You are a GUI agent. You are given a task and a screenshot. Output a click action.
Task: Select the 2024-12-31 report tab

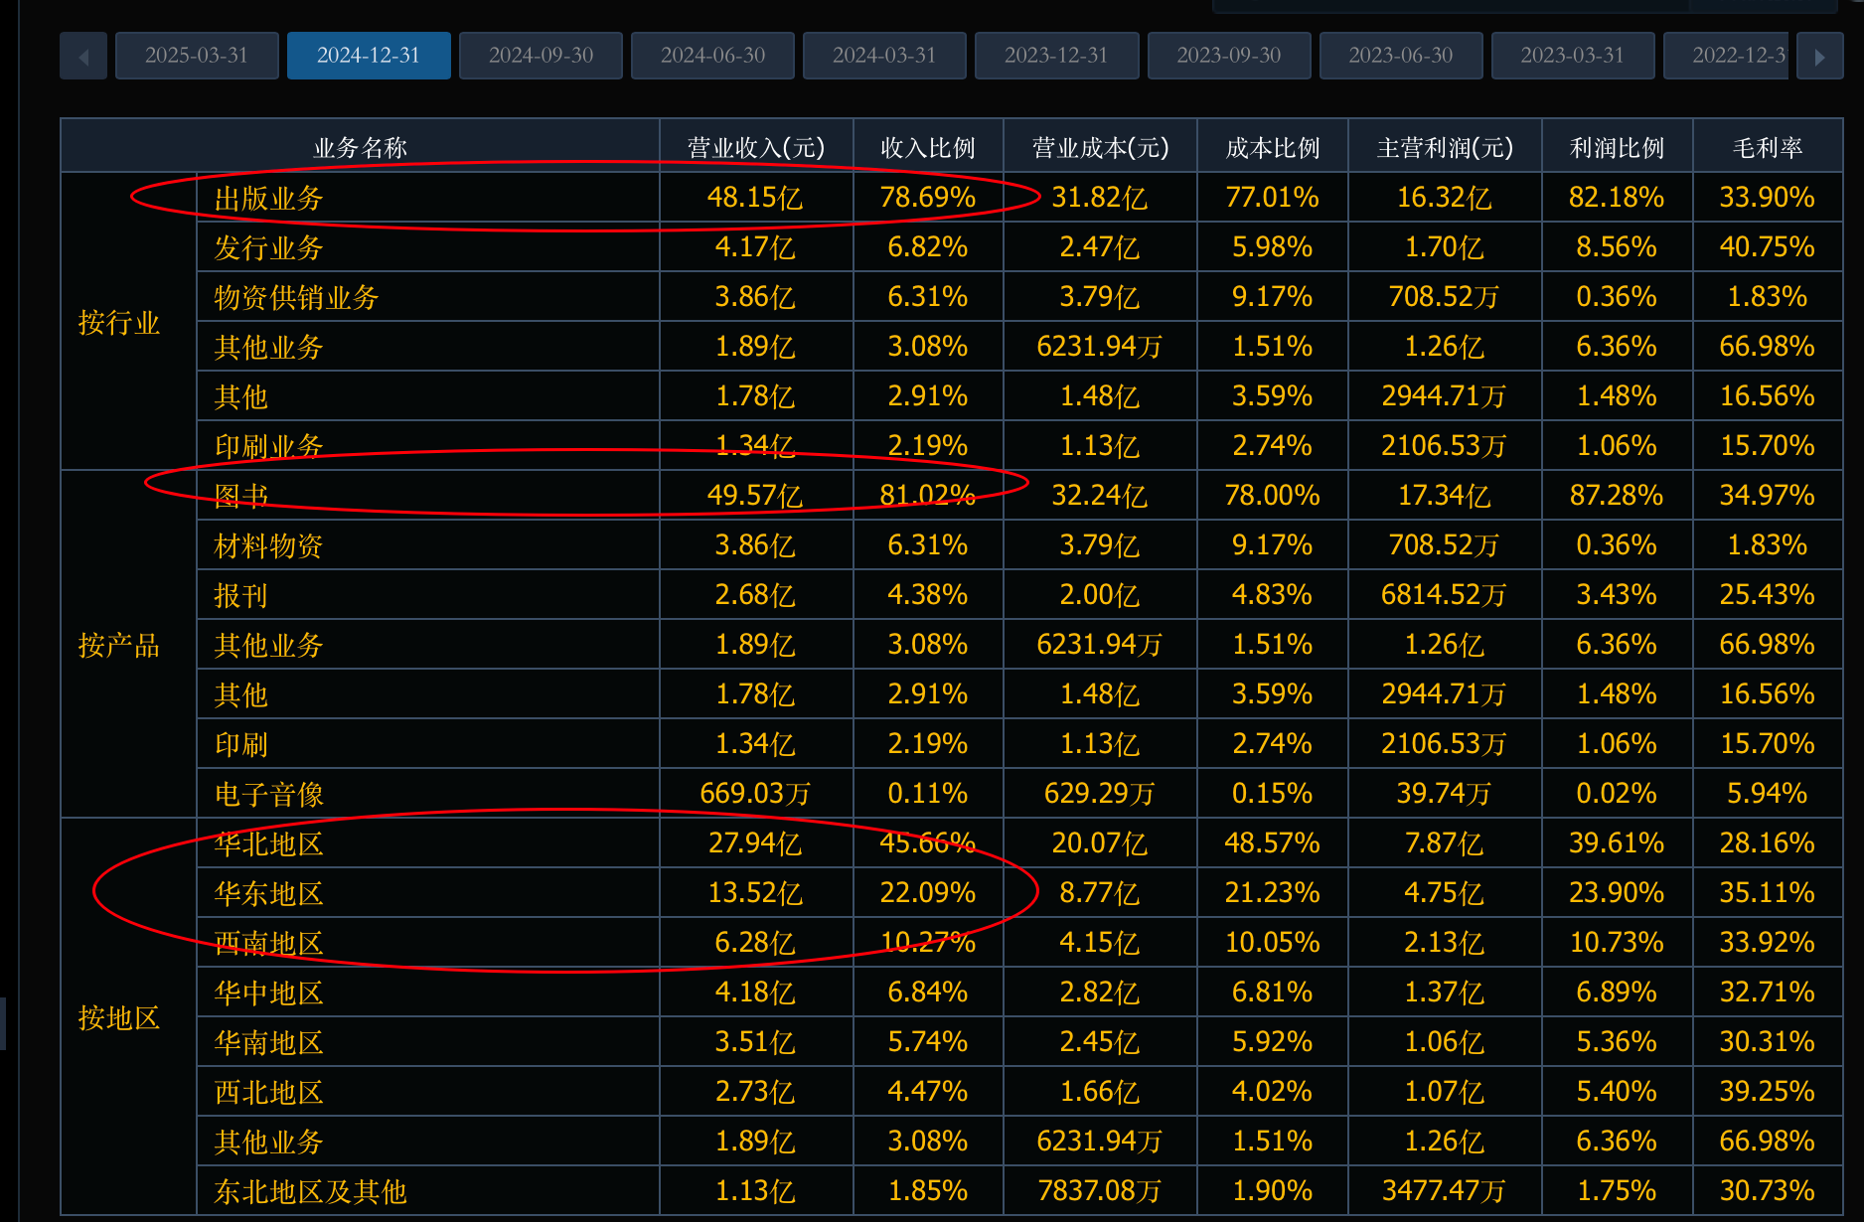click(369, 56)
